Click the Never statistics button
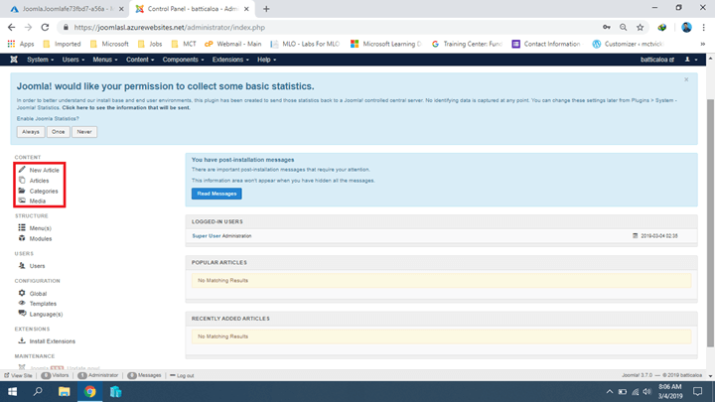Screen dimensions: 715x402 click(84, 132)
